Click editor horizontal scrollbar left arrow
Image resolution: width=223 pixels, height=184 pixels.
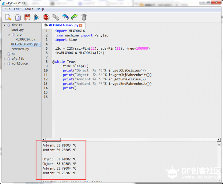(43, 140)
